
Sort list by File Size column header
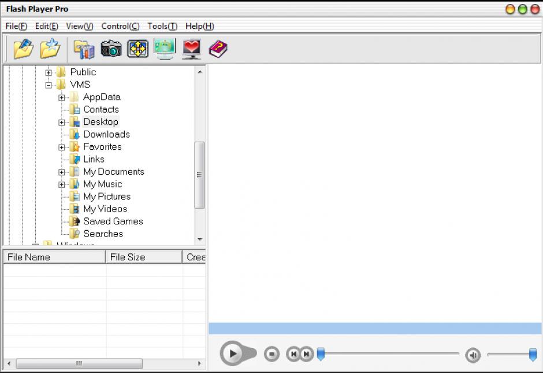pos(144,257)
